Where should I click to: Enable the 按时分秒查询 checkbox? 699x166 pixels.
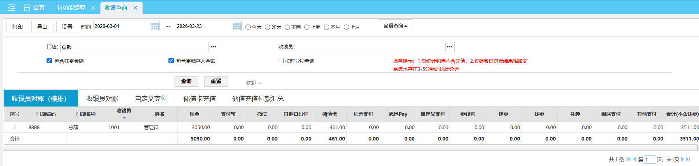pos(281,61)
